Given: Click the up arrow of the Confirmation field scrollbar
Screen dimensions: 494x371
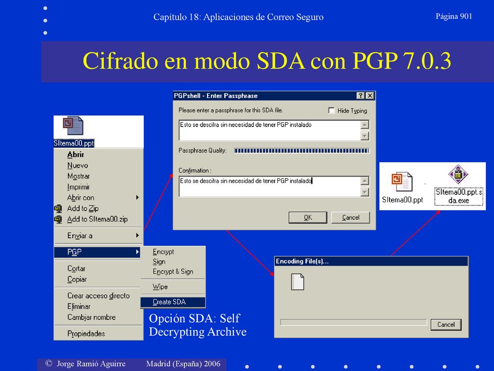Looking at the screenshot, I should [x=365, y=181].
